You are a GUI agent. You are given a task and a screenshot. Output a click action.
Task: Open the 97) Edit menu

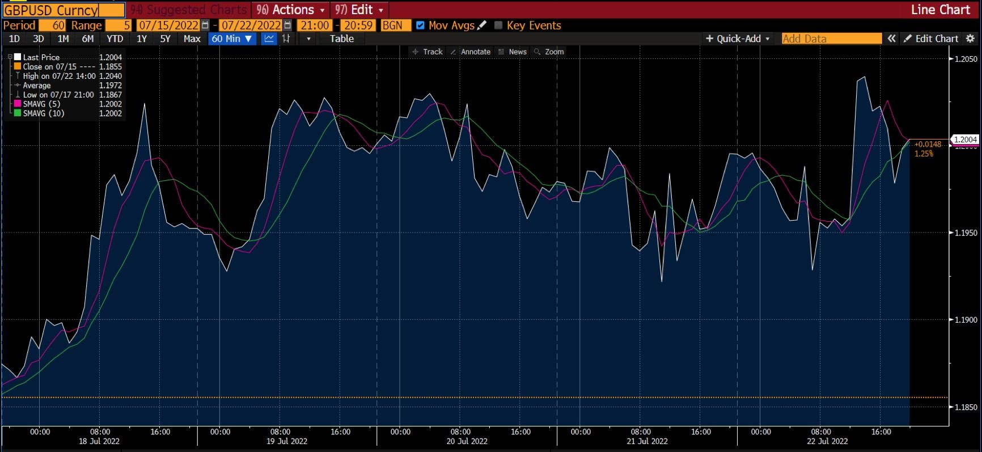coord(359,10)
